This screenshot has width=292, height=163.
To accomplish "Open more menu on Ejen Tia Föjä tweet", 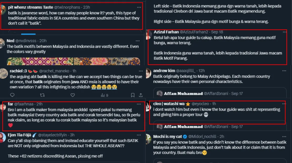I will click(x=139, y=135).
